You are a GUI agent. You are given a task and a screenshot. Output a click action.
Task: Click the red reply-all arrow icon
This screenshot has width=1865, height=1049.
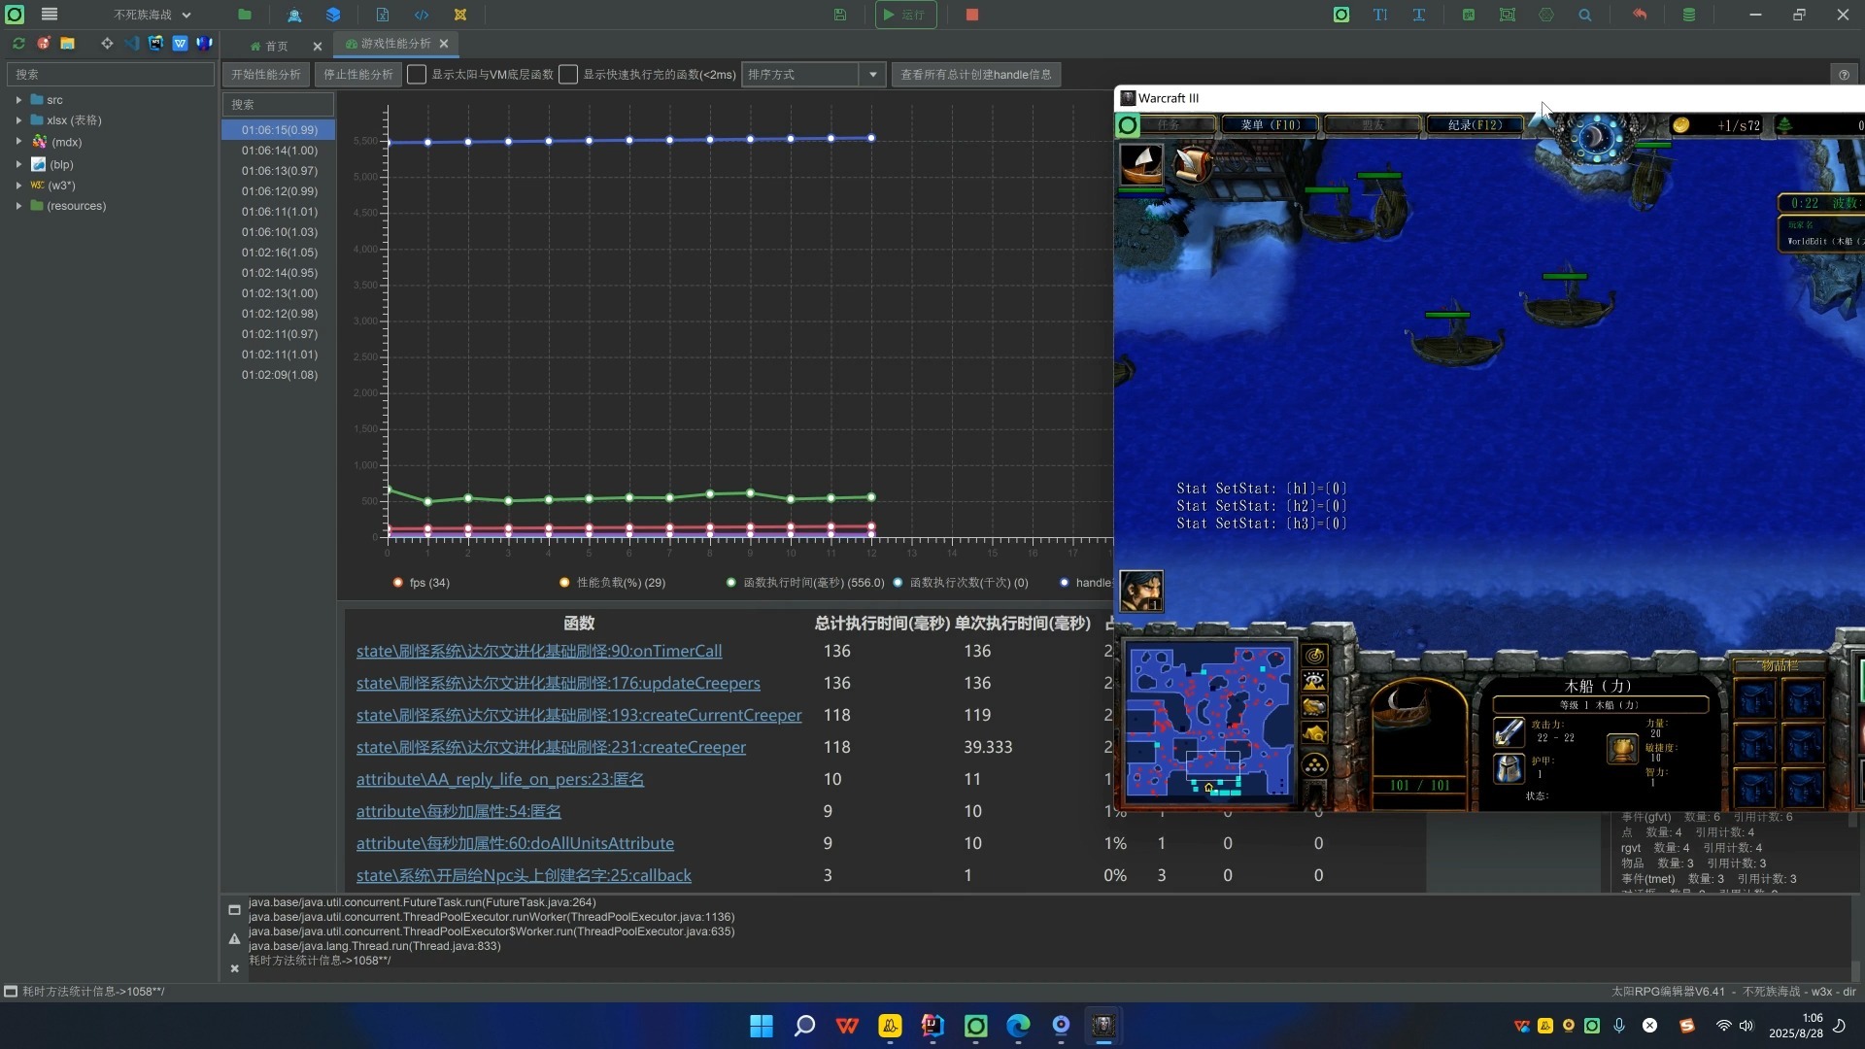tap(1640, 15)
